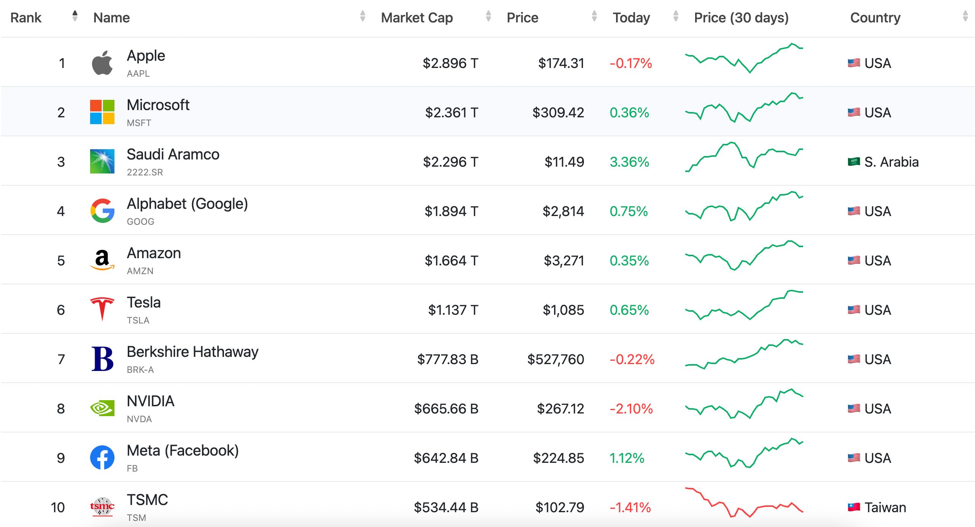Click the USA flag in NVIDIA's row
Image resolution: width=975 pixels, height=527 pixels.
854,409
